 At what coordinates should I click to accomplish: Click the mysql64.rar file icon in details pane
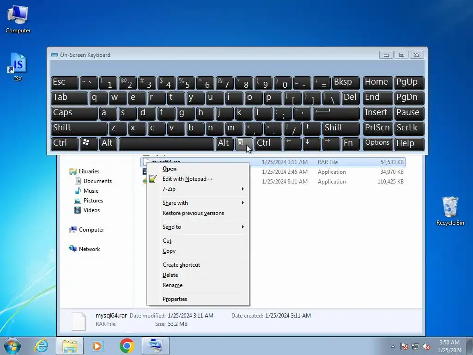79,321
